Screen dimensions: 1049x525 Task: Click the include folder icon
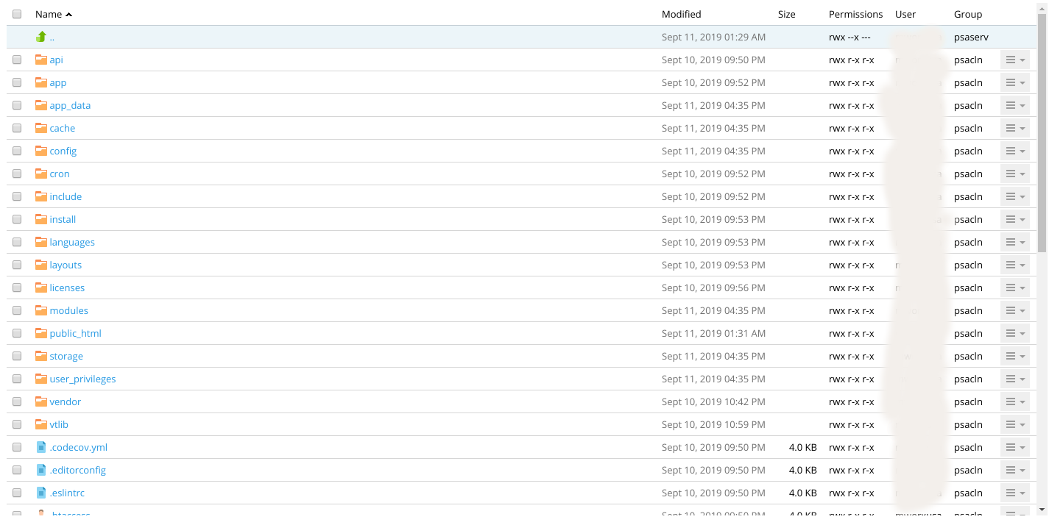[41, 196]
